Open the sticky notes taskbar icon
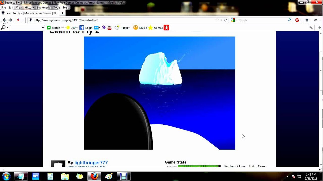323x181 pixels. (79, 176)
